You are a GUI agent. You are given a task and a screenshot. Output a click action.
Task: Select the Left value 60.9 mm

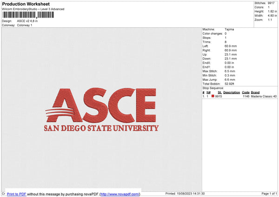point(231,46)
